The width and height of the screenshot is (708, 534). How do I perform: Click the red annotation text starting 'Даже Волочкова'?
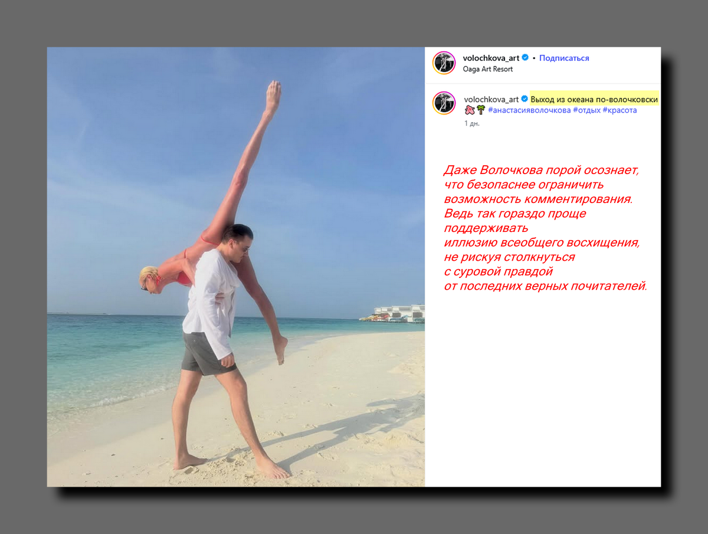pyautogui.click(x=545, y=228)
